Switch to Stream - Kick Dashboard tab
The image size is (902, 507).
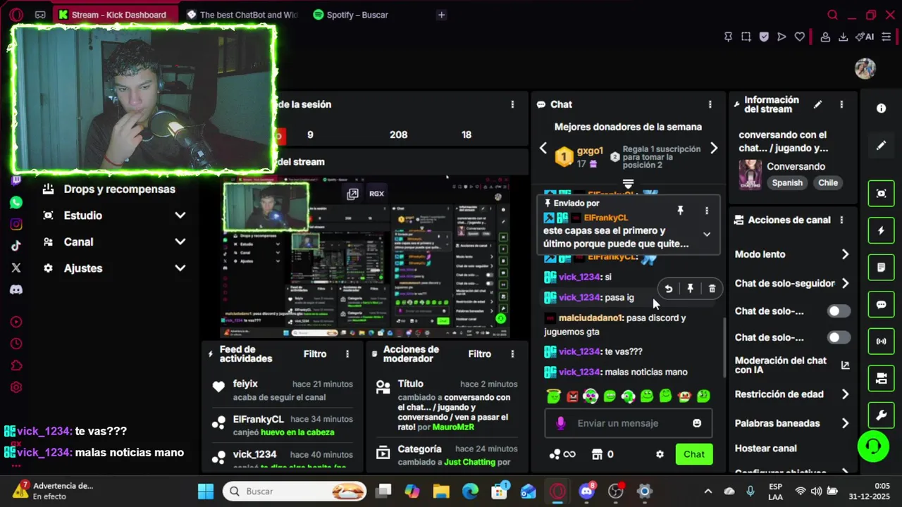pos(115,15)
